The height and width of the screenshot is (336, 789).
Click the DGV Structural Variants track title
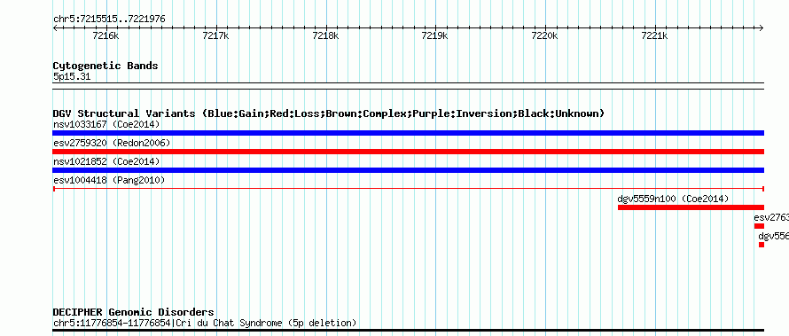coord(329,113)
